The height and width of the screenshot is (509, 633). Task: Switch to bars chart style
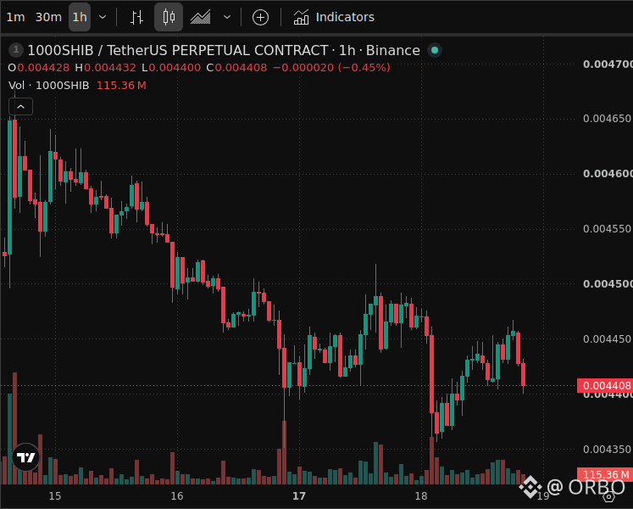pos(137,17)
